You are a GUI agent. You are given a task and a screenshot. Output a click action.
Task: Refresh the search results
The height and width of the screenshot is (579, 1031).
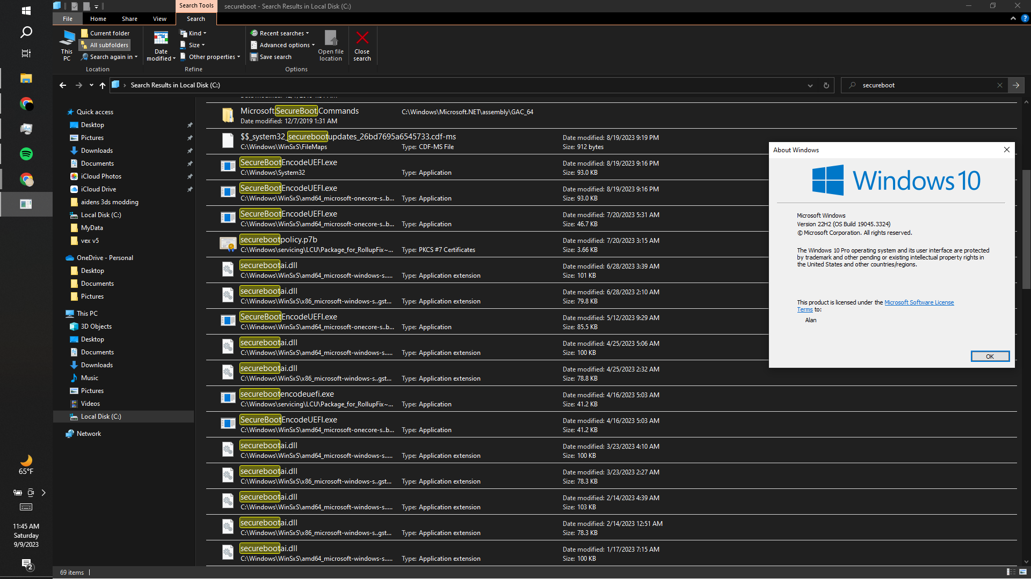[x=826, y=85]
